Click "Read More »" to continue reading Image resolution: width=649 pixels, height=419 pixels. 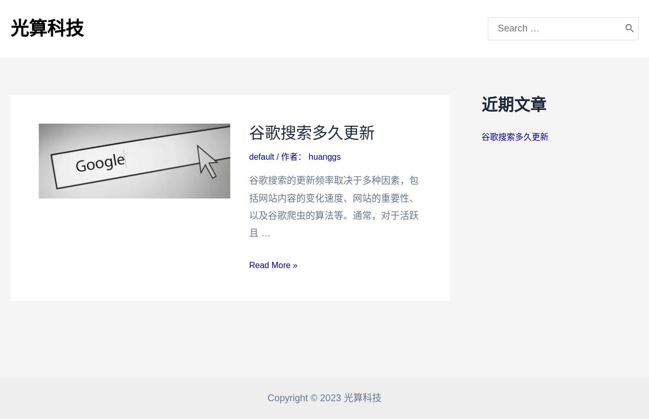[x=273, y=265]
